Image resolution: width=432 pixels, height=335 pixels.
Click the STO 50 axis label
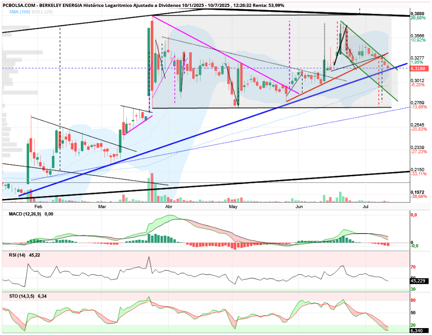pyautogui.click(x=413, y=313)
